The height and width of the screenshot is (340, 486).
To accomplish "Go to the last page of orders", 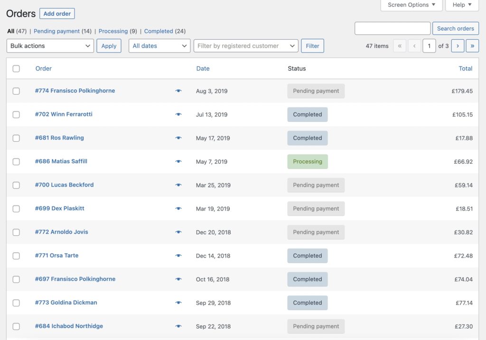I will (x=472, y=45).
